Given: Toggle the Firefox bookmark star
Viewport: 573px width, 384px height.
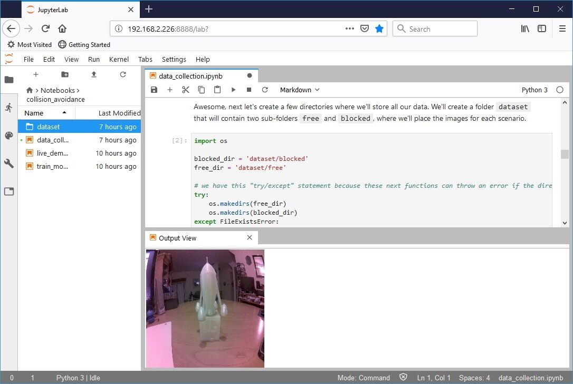Looking at the screenshot, I should click(x=379, y=28).
